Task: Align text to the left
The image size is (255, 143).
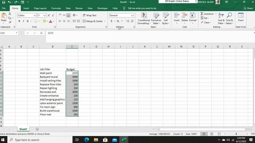Action: point(60,21)
